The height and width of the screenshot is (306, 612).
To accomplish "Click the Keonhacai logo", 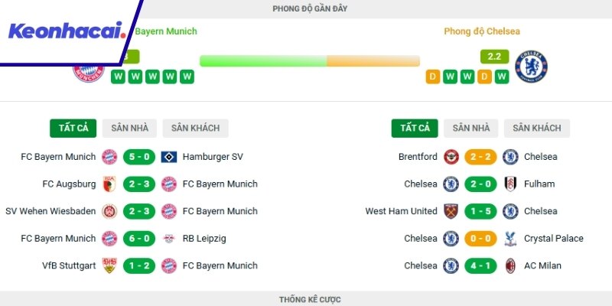I will click(x=67, y=32).
